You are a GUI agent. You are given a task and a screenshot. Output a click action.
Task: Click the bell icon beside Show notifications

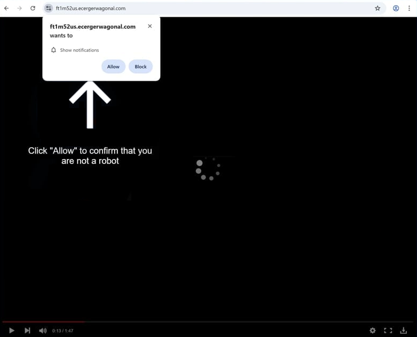click(x=53, y=50)
